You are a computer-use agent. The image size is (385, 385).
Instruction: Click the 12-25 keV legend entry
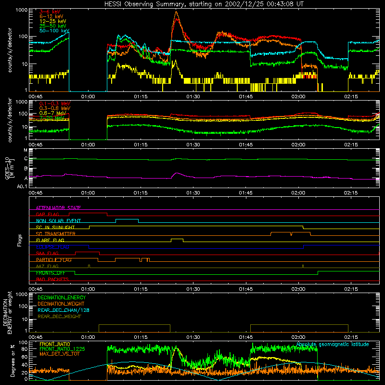pos(53,21)
